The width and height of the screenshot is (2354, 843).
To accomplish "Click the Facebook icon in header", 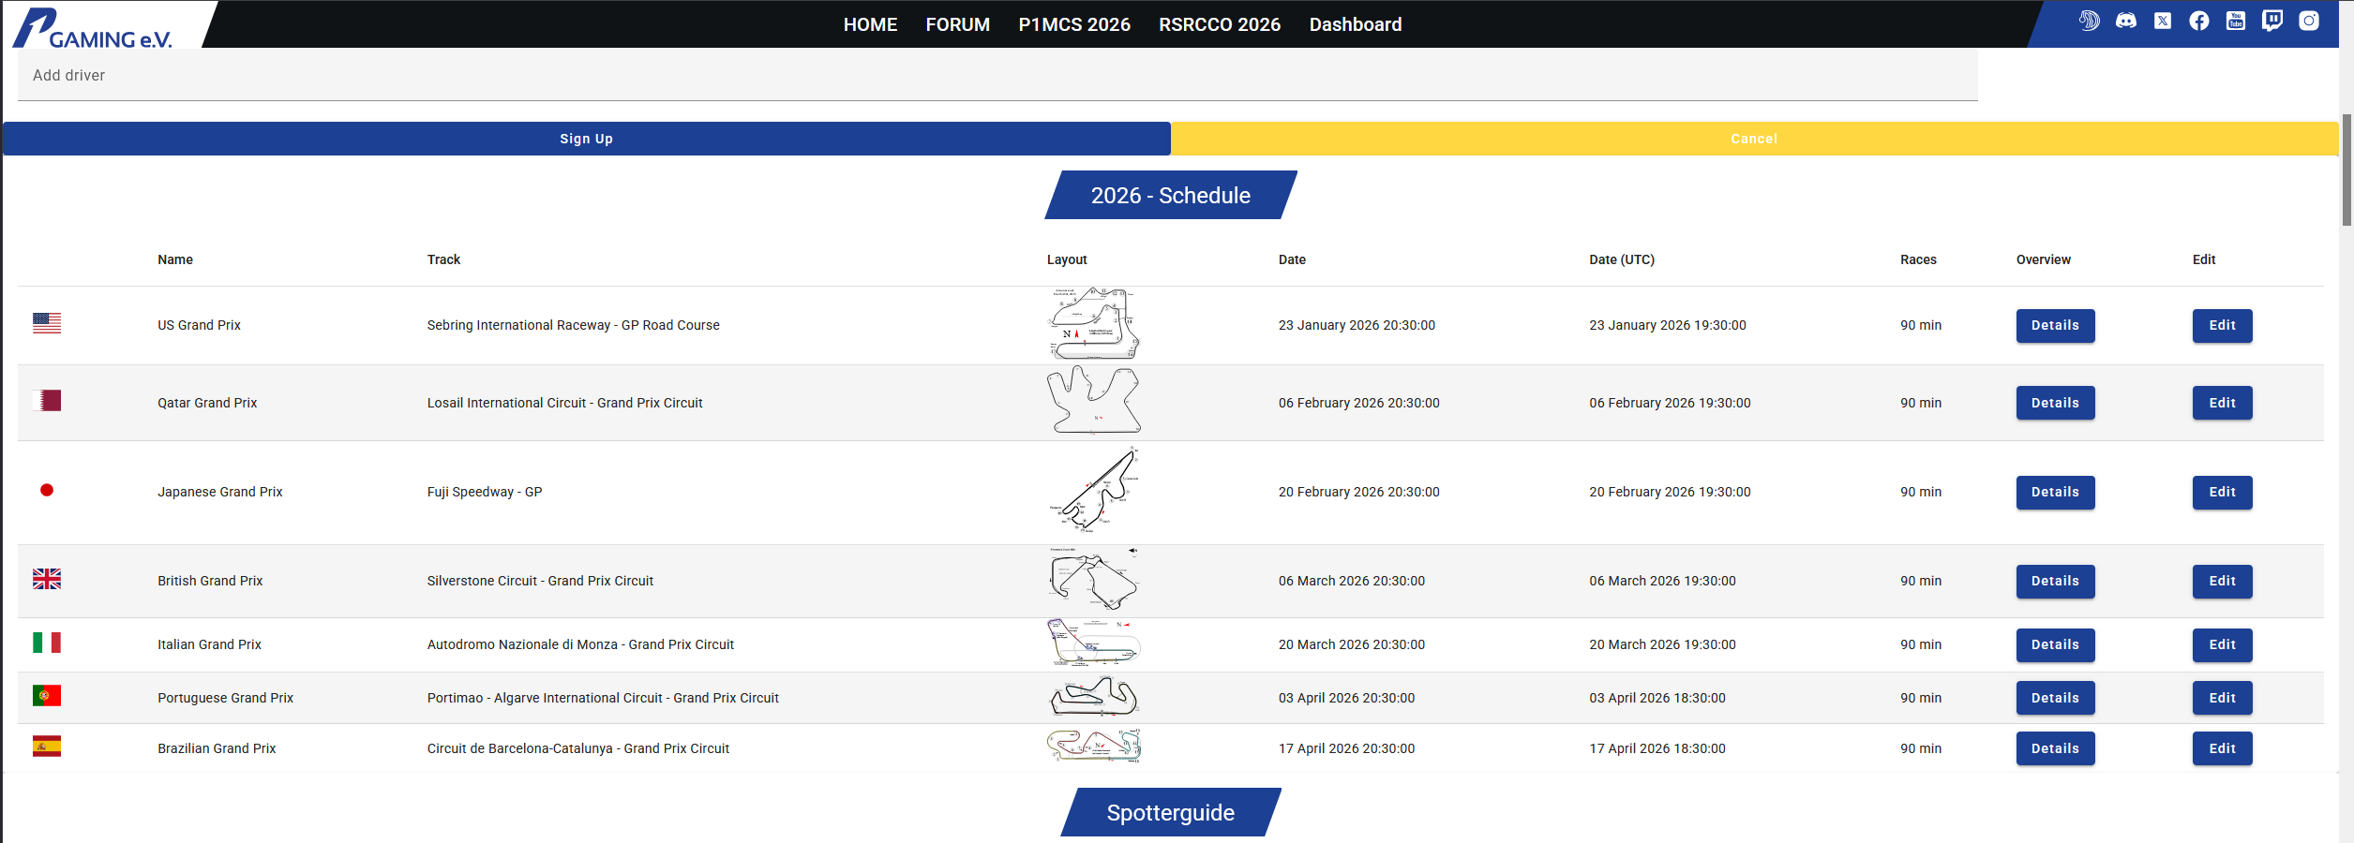I will click(2198, 21).
